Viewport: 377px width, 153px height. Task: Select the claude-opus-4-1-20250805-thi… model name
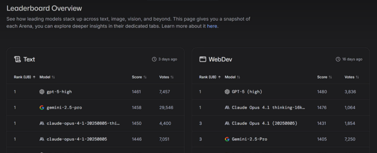[x=83, y=123]
